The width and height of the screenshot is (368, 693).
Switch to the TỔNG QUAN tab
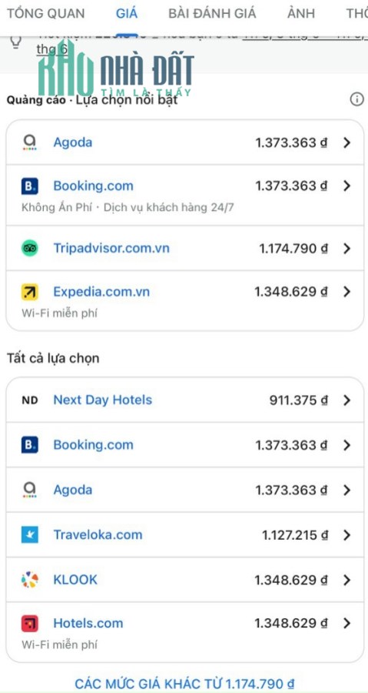[45, 13]
